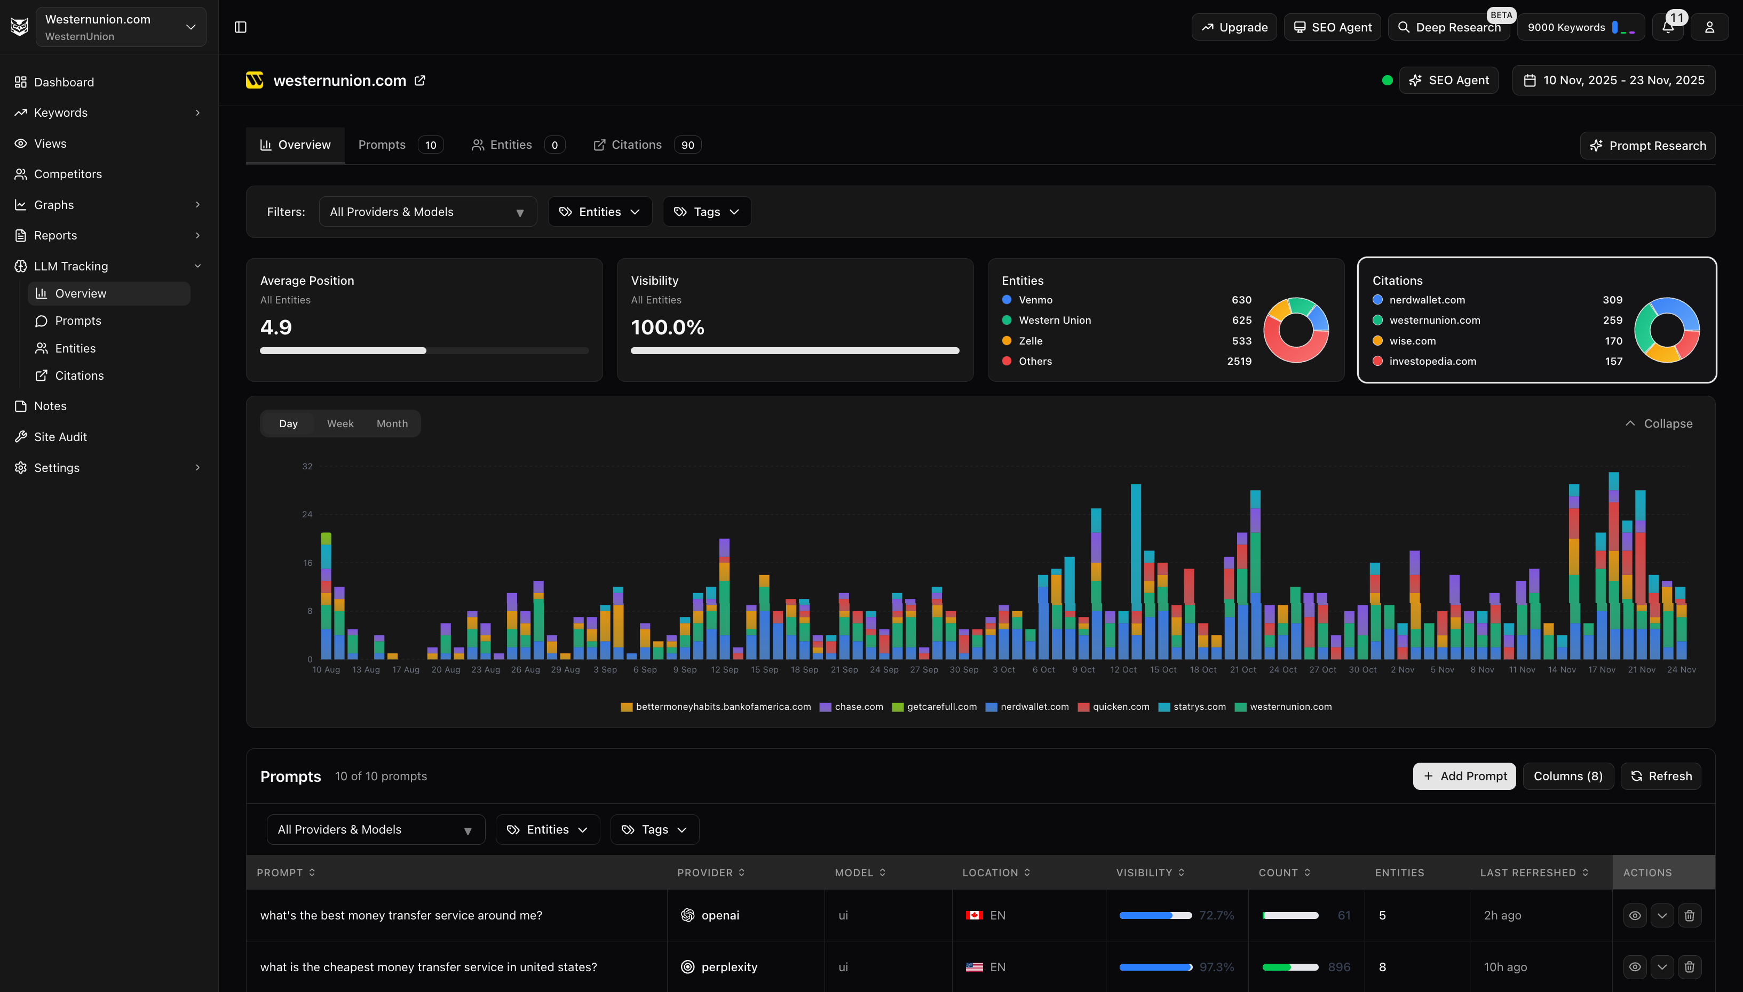Open the user profile icon
1743x992 pixels.
tap(1709, 27)
